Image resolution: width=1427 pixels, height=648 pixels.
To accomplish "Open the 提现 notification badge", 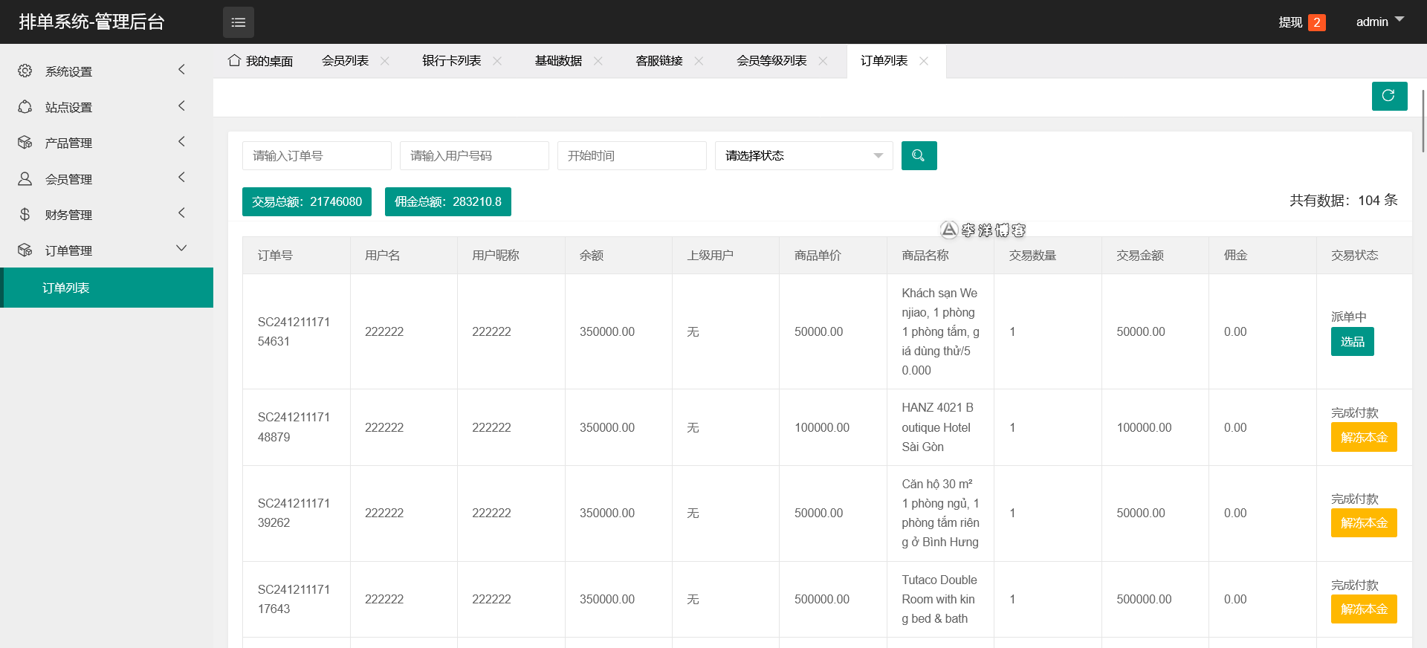I will point(1316,22).
